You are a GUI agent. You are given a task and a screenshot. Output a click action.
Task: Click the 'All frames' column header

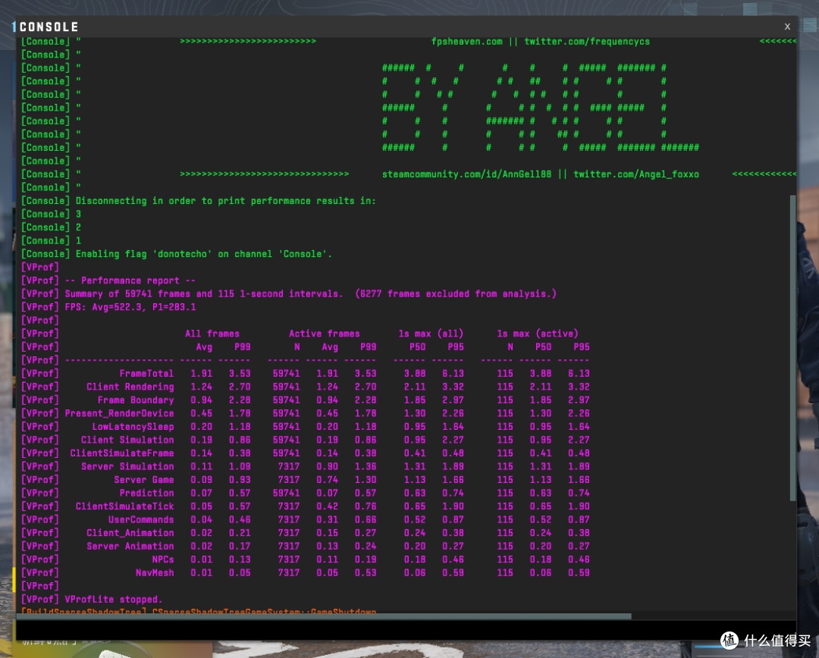pos(212,334)
